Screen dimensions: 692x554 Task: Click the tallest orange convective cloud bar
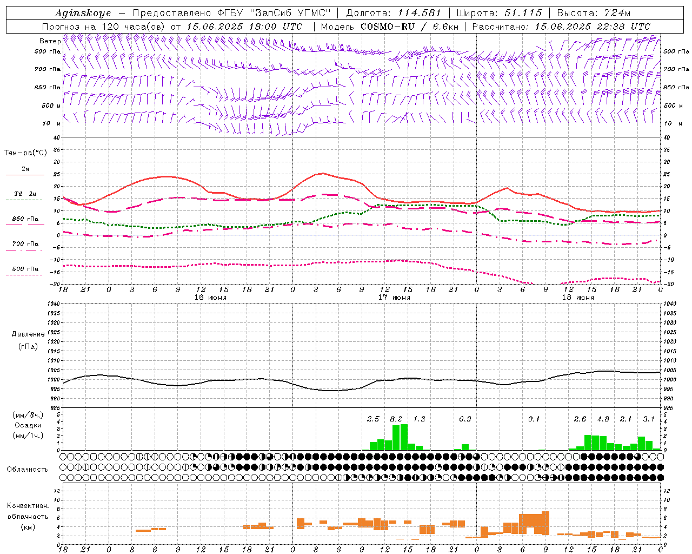545,523
